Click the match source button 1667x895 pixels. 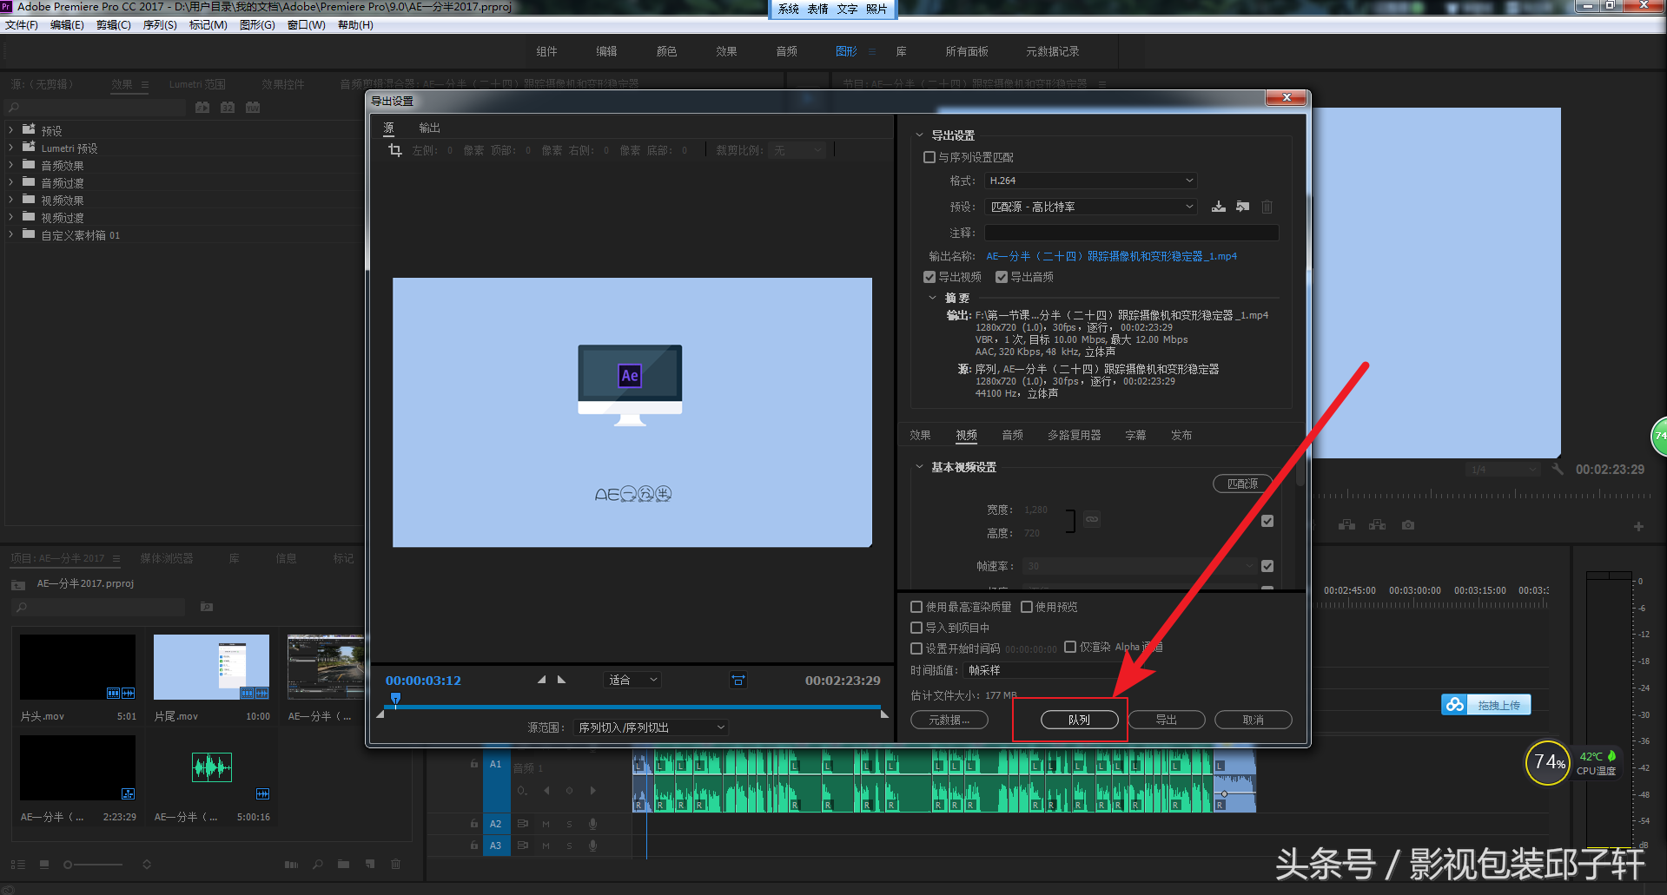tap(1242, 484)
